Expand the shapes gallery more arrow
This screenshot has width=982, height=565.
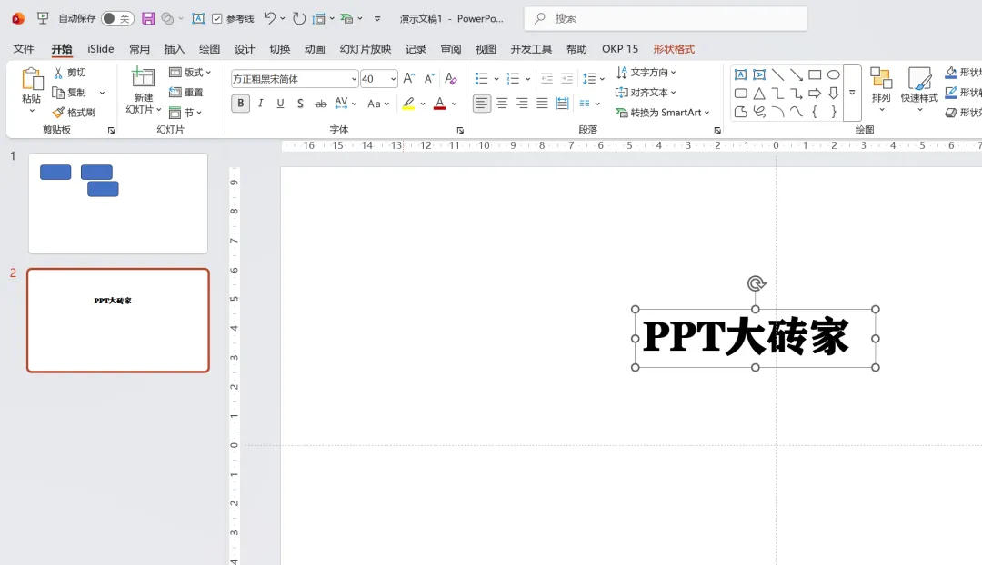coord(852,93)
